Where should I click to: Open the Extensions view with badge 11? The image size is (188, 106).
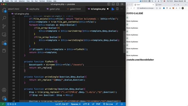(4, 43)
